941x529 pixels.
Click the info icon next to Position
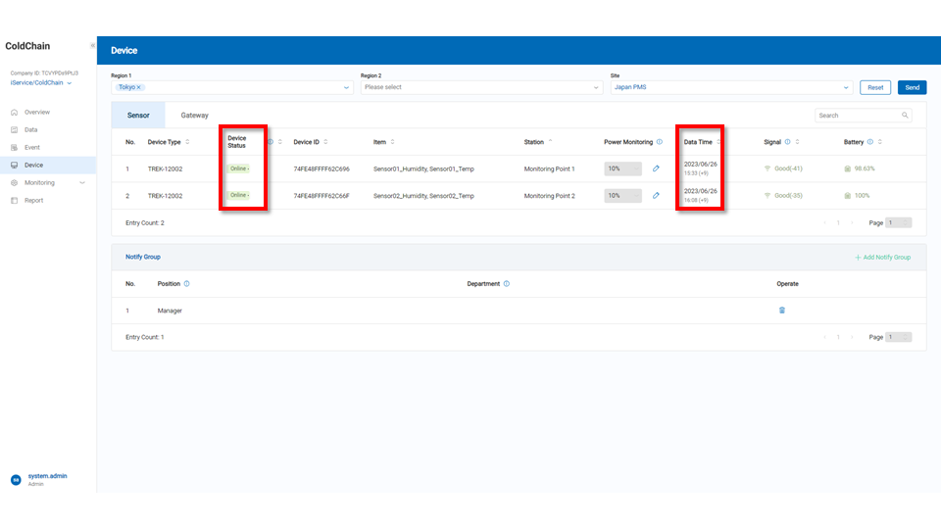click(187, 284)
